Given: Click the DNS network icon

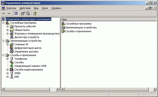Looking at the screenshot, I should pos(12,77).
